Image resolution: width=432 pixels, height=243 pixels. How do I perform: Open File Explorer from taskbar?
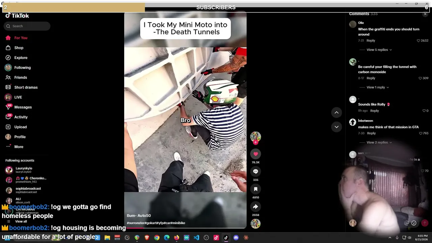107,238
